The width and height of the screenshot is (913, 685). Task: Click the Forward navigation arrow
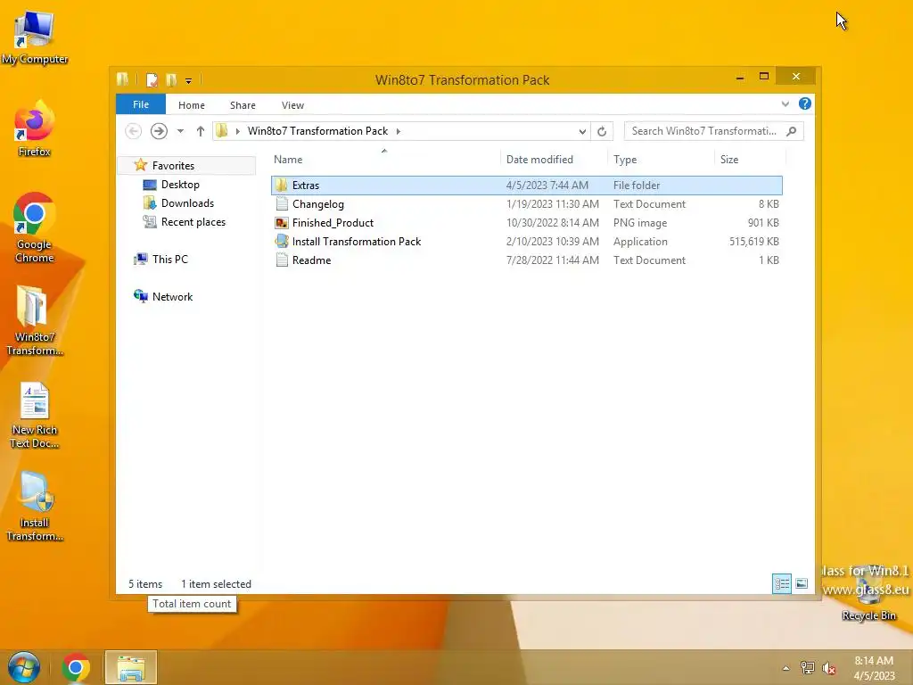coord(159,131)
